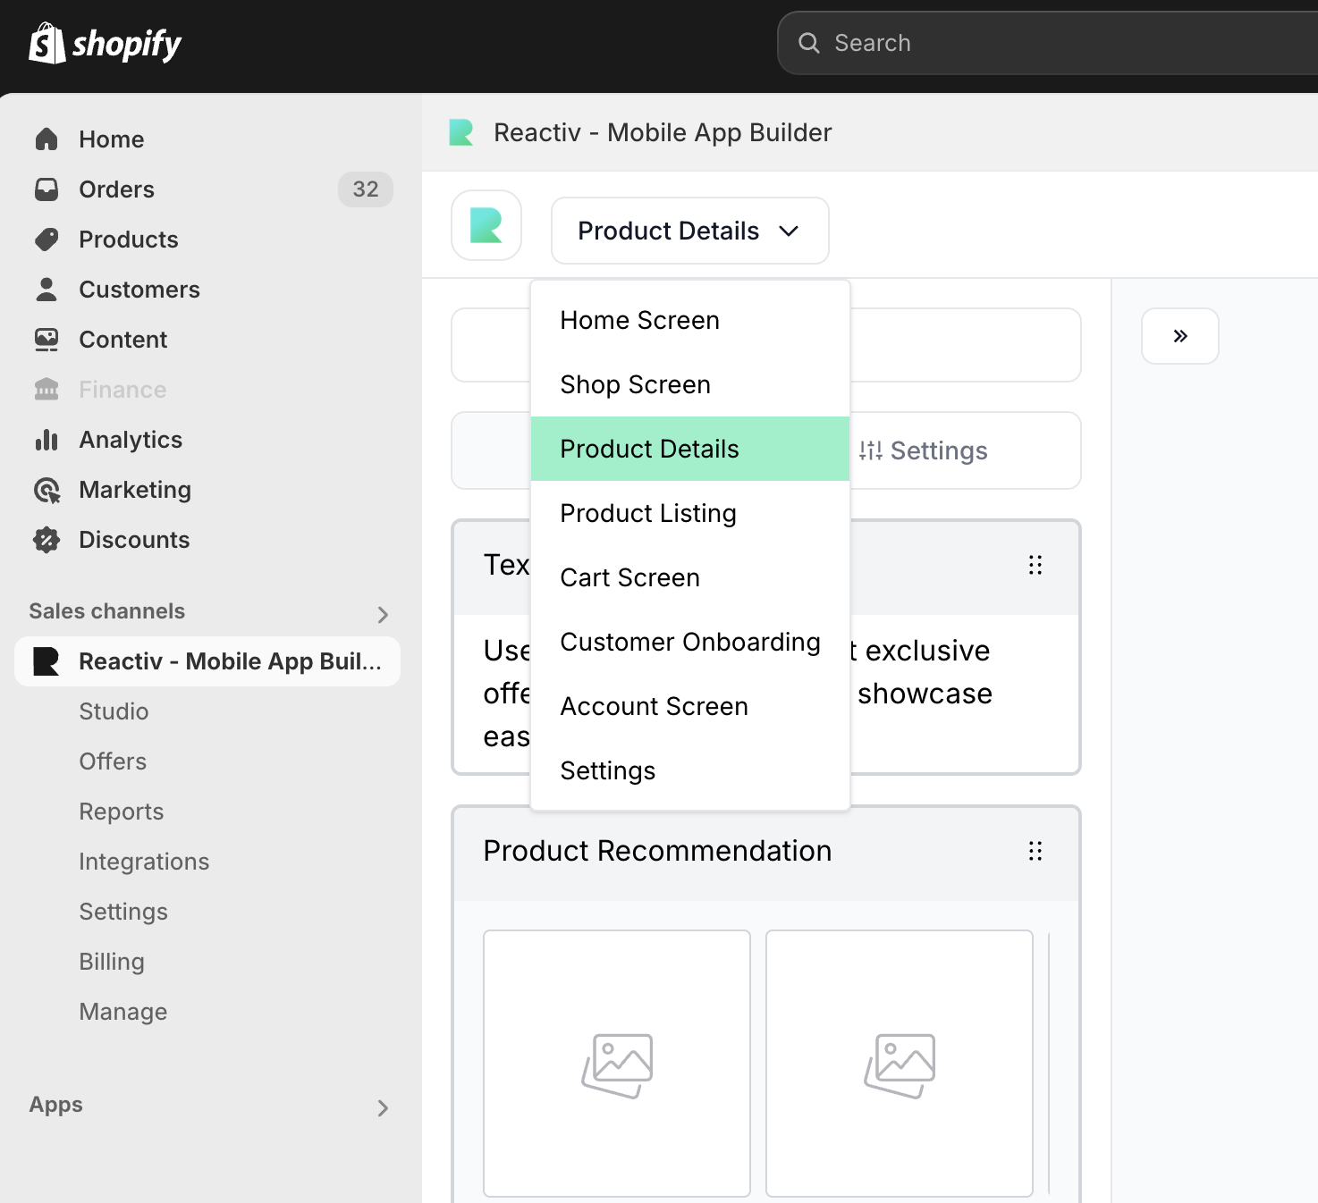Click the drag handle on the Product Recommendation block

point(1035,851)
